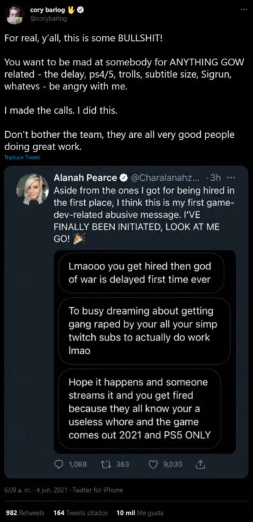
Task: Open the 982 Retweets list
Action: pyautogui.click(x=25, y=513)
